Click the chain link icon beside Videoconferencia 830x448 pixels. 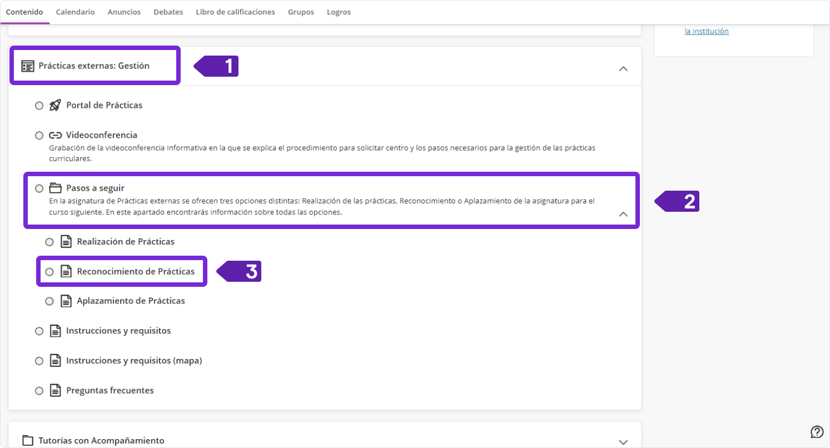click(55, 135)
